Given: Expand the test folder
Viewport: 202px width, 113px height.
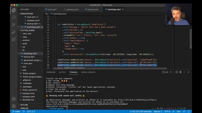Looking at the screenshot, I should (x=24, y=67).
